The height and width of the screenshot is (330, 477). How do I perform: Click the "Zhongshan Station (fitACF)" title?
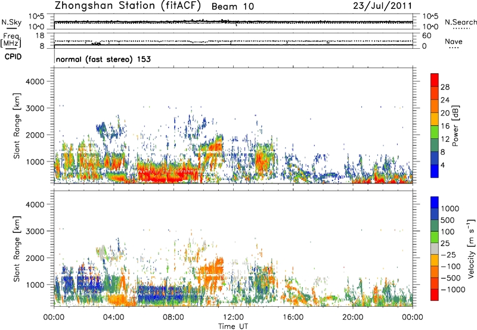[128, 5]
